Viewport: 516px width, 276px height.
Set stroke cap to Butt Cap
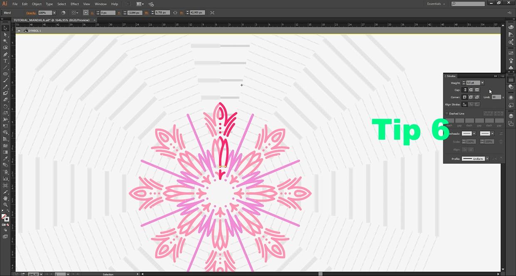465,90
